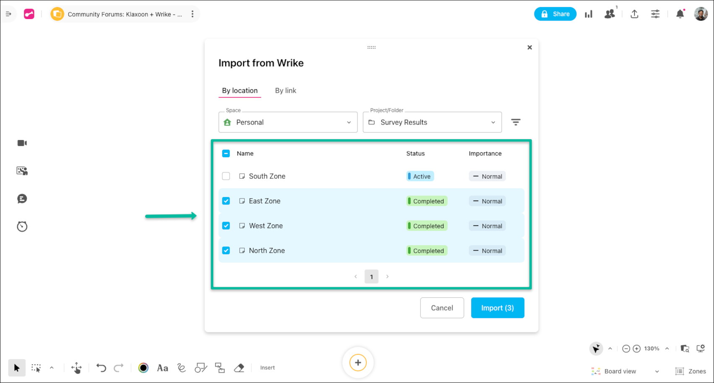Select the By location tab
The image size is (714, 383).
coord(240,90)
